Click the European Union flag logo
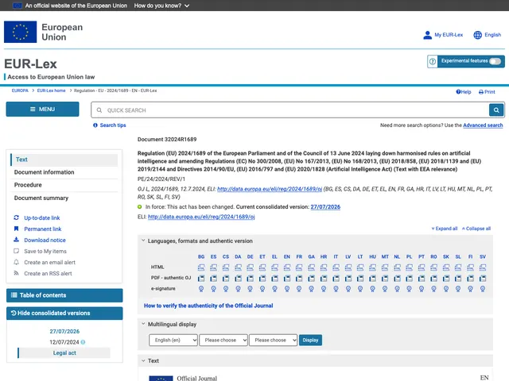This screenshot has width=509, height=381. (20, 32)
